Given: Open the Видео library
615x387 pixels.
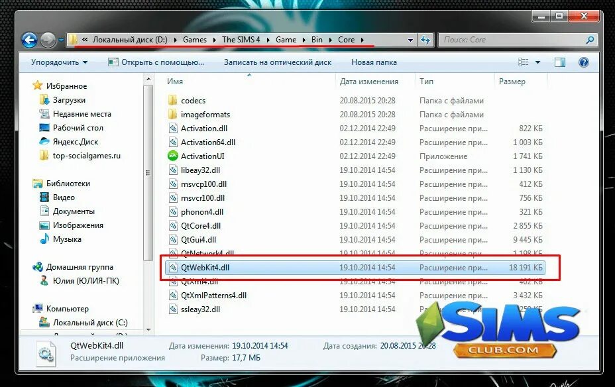Looking at the screenshot, I should (64, 197).
